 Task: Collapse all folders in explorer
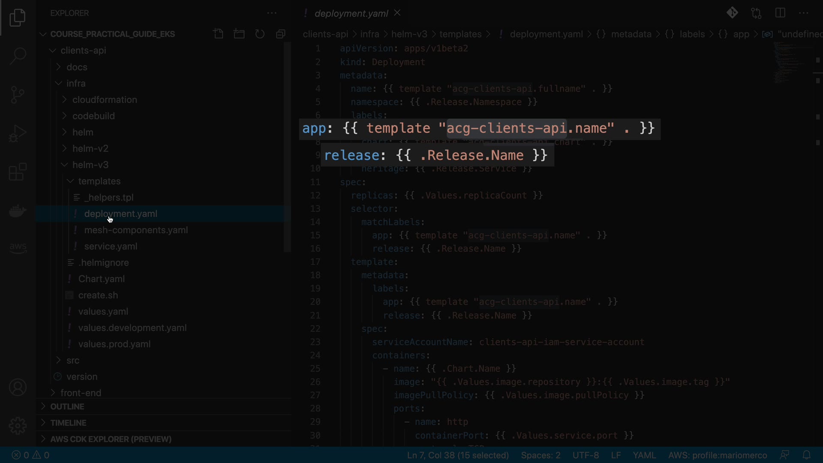click(281, 34)
